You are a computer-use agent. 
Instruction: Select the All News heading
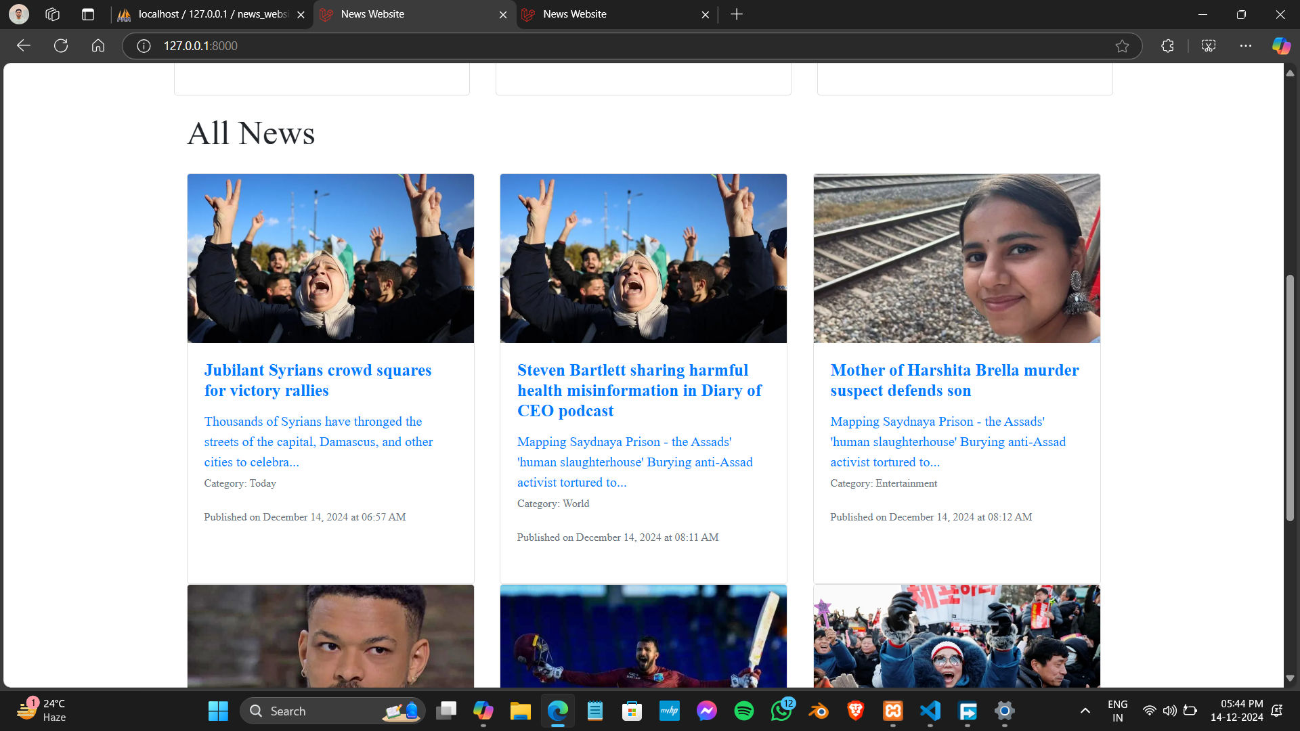(251, 133)
